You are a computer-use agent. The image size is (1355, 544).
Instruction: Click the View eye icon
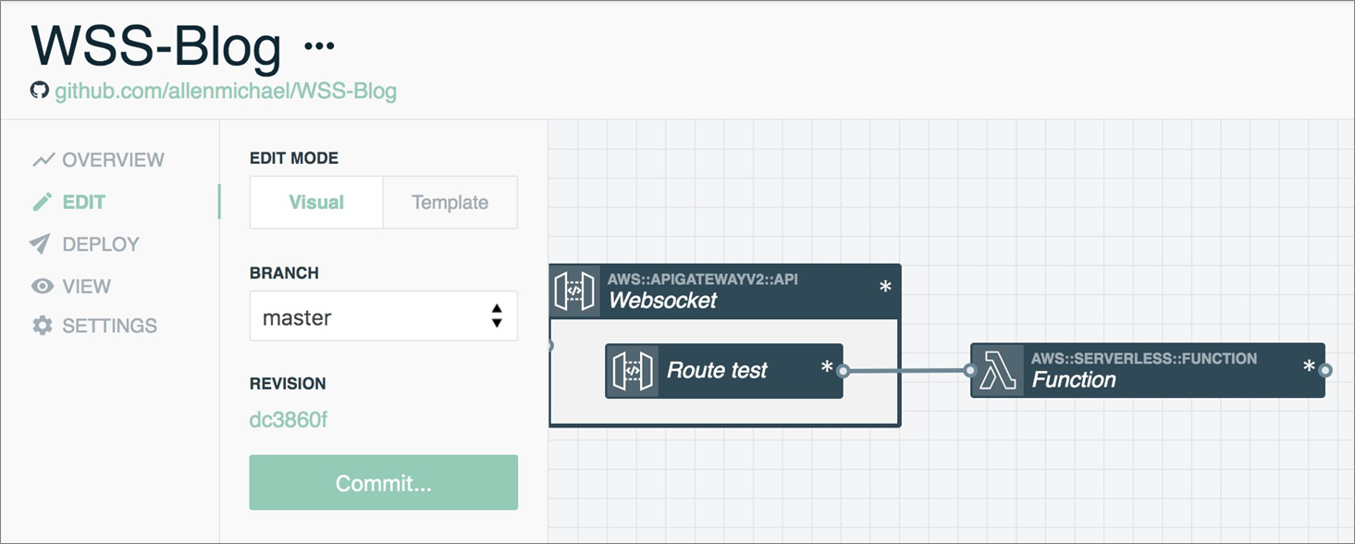pyautogui.click(x=43, y=286)
